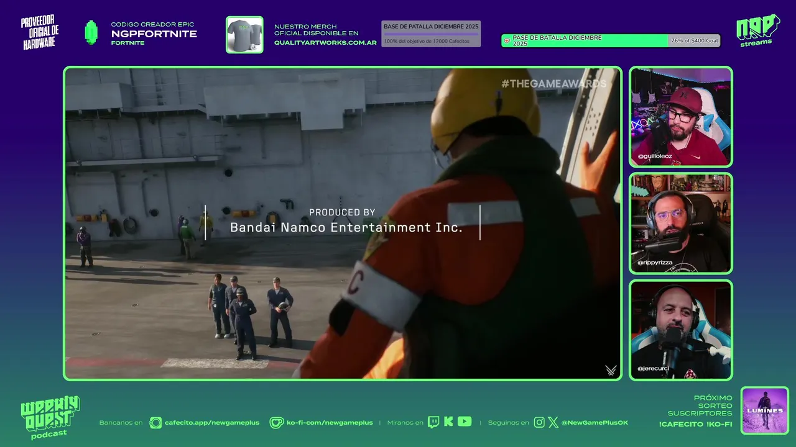796x447 pixels.
Task: Click the YouTube logo icon
Action: pyautogui.click(x=465, y=422)
